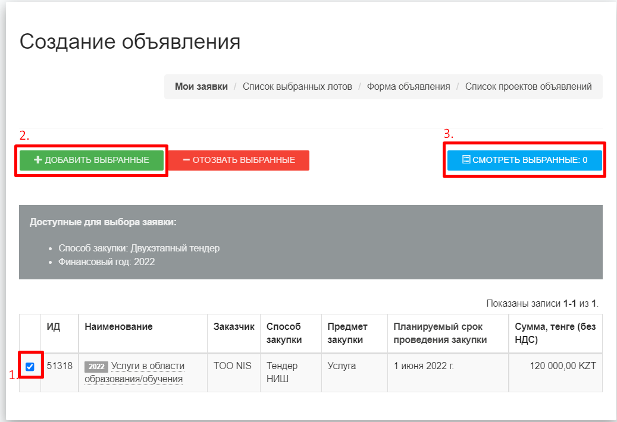Select the Наименование column header
Viewport: 617px width, 422px height.
118,327
